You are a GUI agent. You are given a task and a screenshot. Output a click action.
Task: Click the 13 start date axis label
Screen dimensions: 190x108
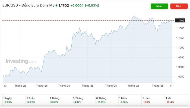[5, 86]
